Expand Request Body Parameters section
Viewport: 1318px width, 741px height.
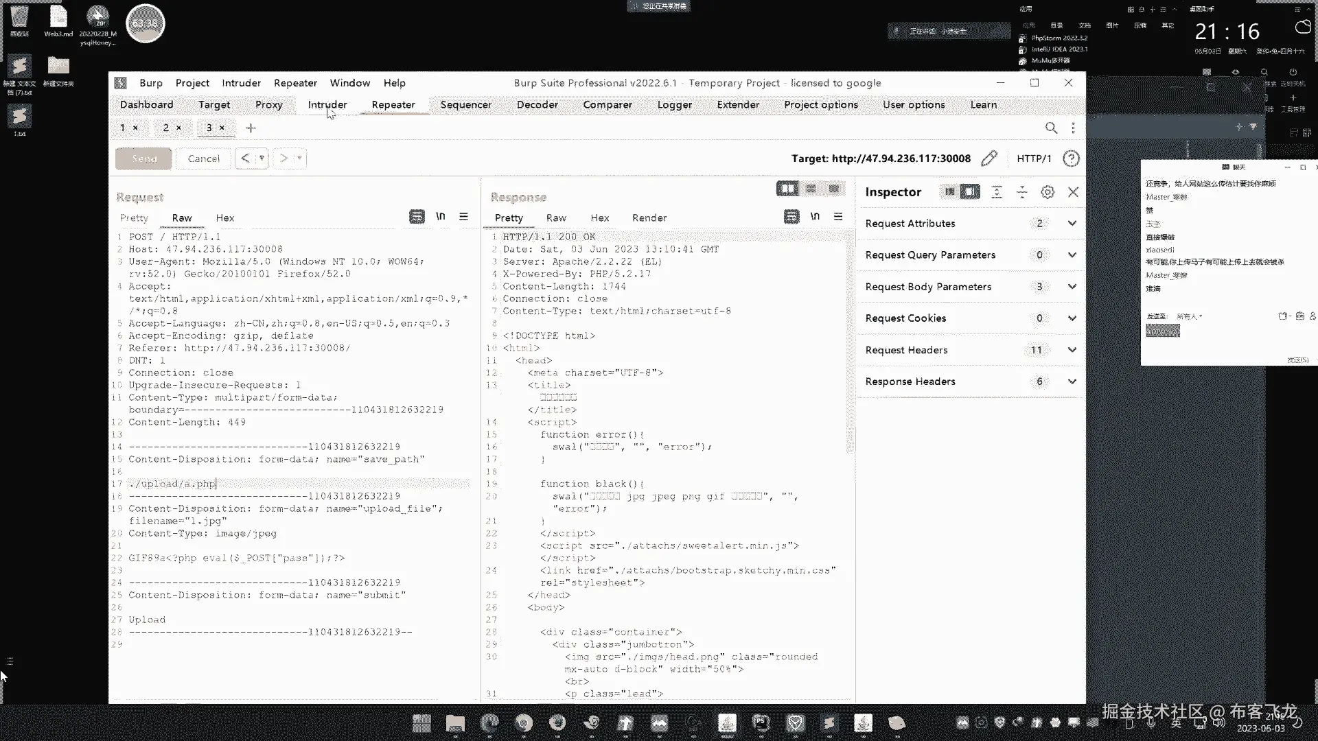(1072, 287)
